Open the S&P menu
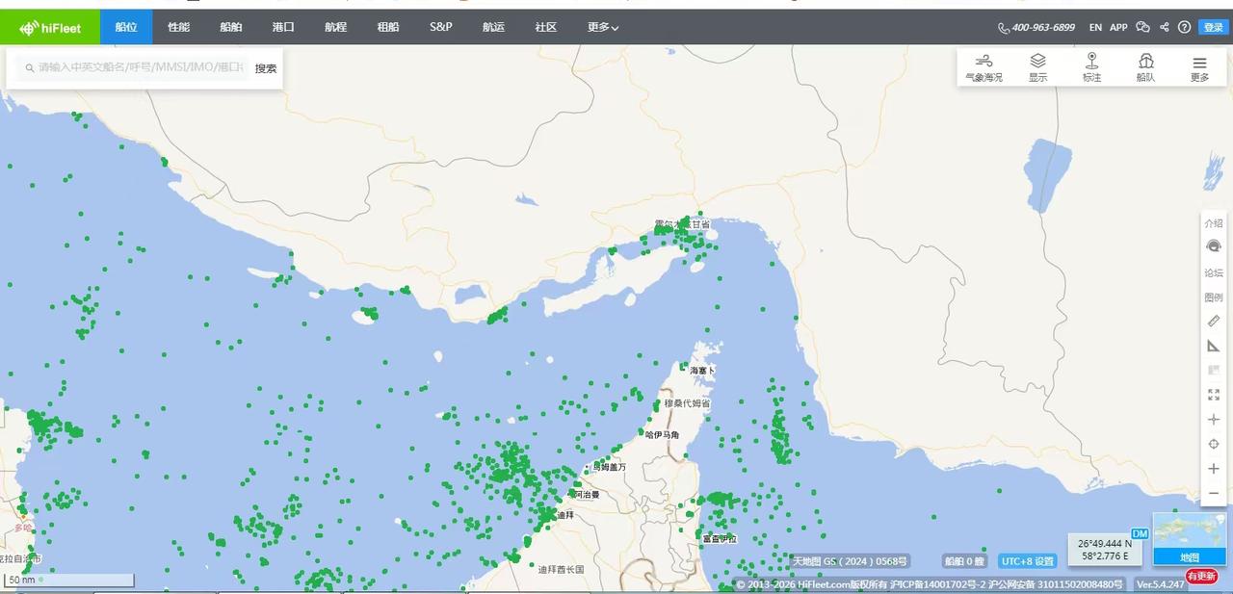Screen dimensions: 1233x594 click(x=441, y=27)
